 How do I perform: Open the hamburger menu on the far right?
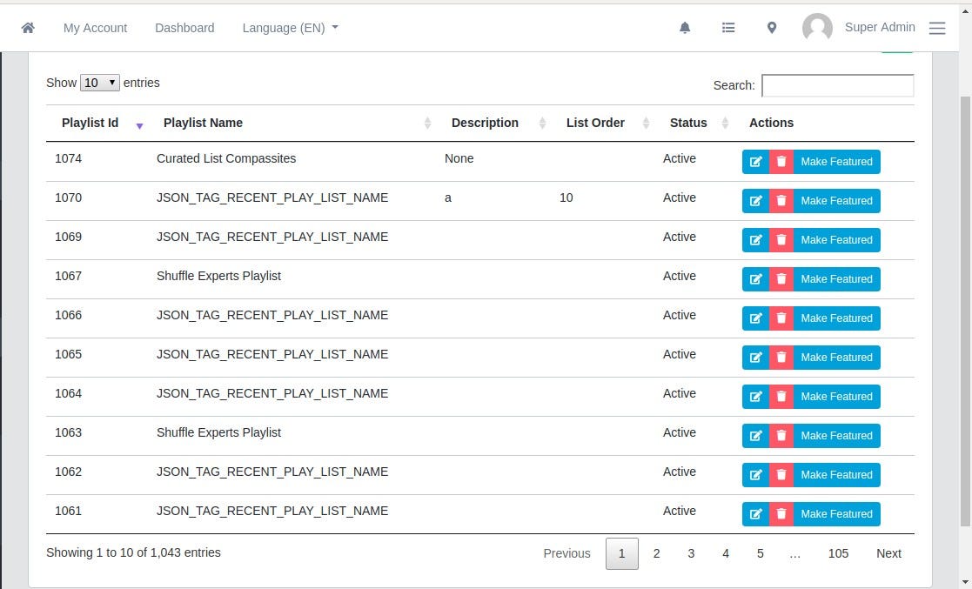click(937, 27)
